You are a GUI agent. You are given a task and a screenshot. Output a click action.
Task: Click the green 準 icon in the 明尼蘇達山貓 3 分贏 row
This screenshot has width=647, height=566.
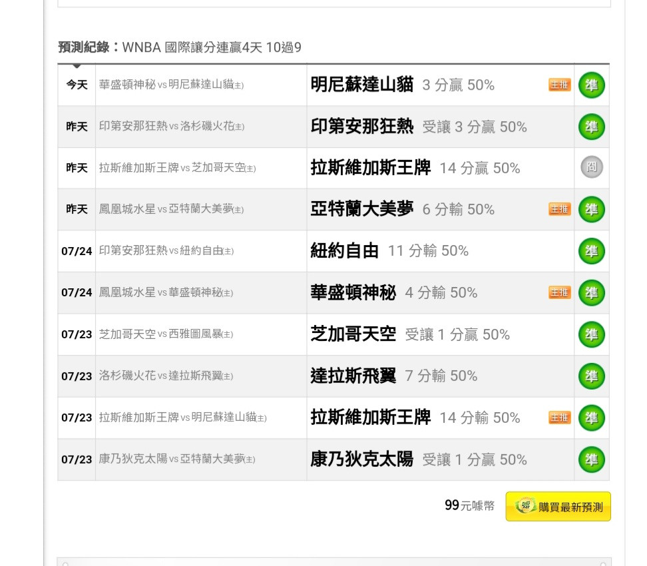591,85
